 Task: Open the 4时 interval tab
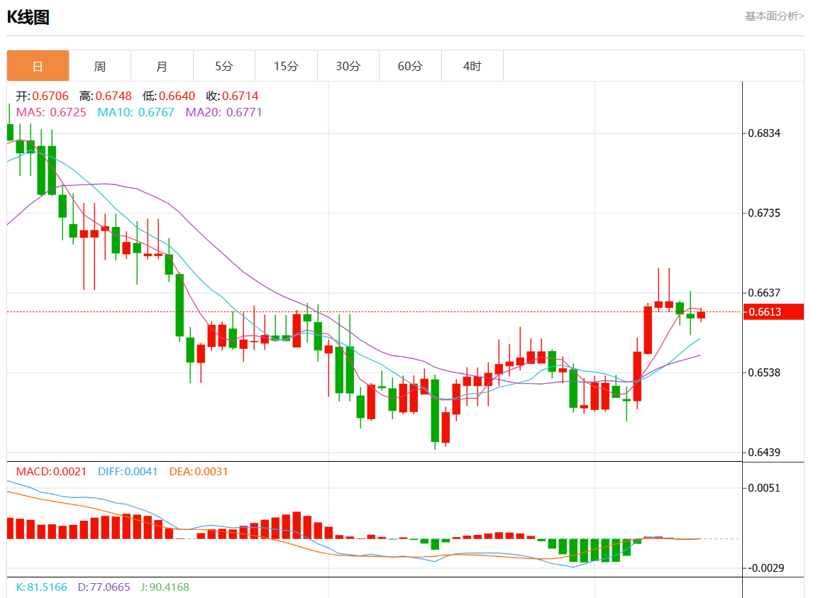pyautogui.click(x=473, y=66)
